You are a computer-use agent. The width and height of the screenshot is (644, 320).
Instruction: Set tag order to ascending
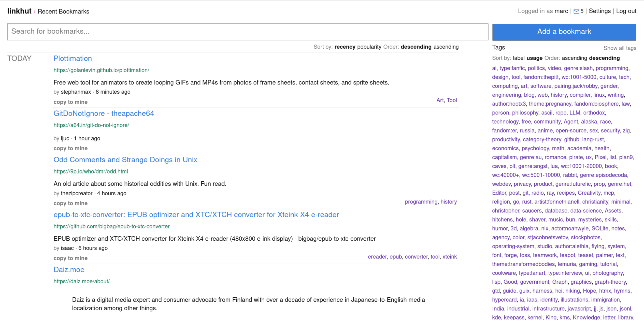pyautogui.click(x=574, y=58)
